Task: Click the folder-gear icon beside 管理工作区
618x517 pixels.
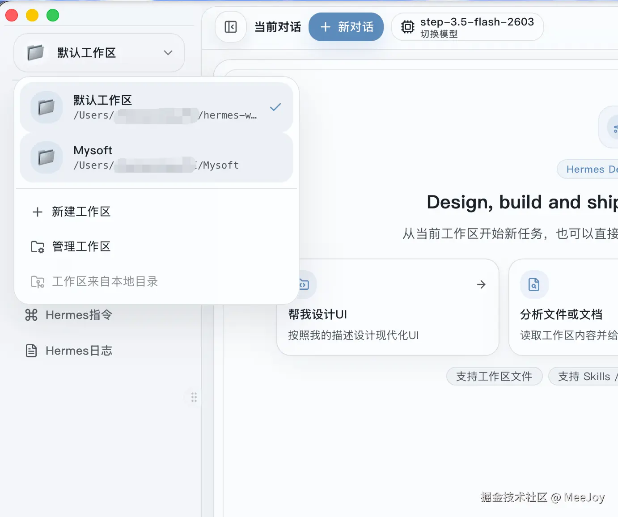Action: click(x=38, y=247)
